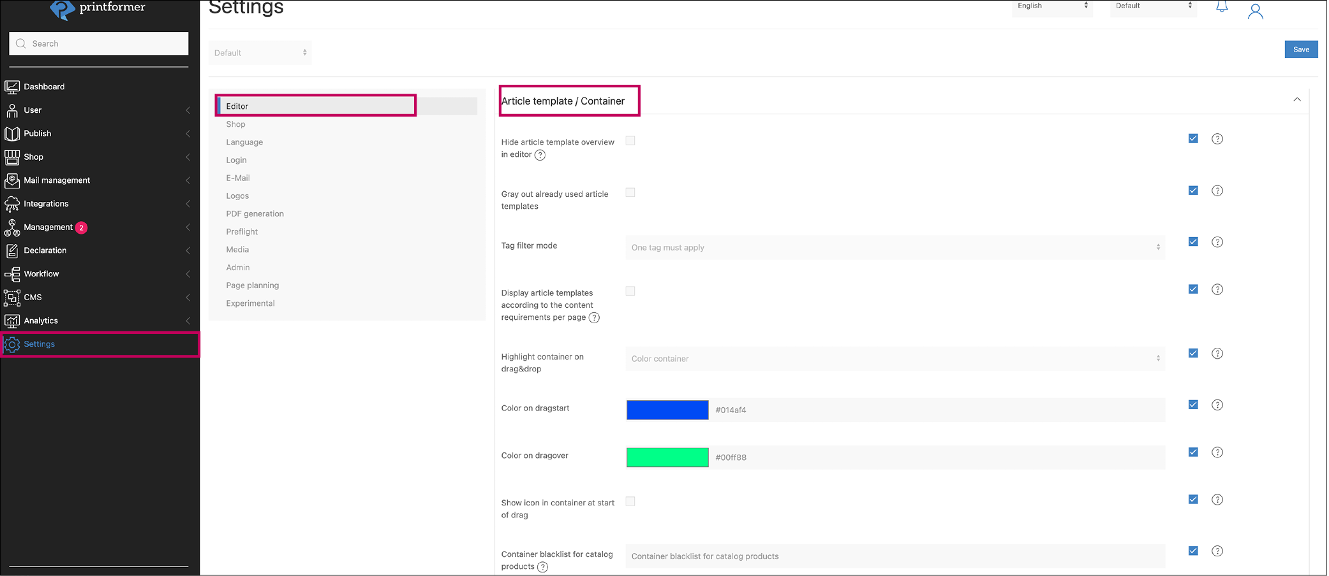Click the Integrations cloud icon
Viewport: 1329px width, 576px height.
(x=12, y=204)
